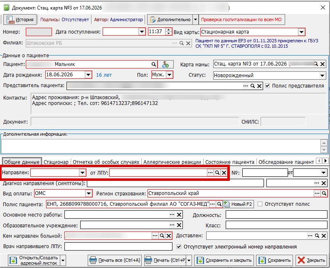Viewport: 330px width, 268px height.
Task: Click into Дополнительная информация text area
Action: coord(161,146)
